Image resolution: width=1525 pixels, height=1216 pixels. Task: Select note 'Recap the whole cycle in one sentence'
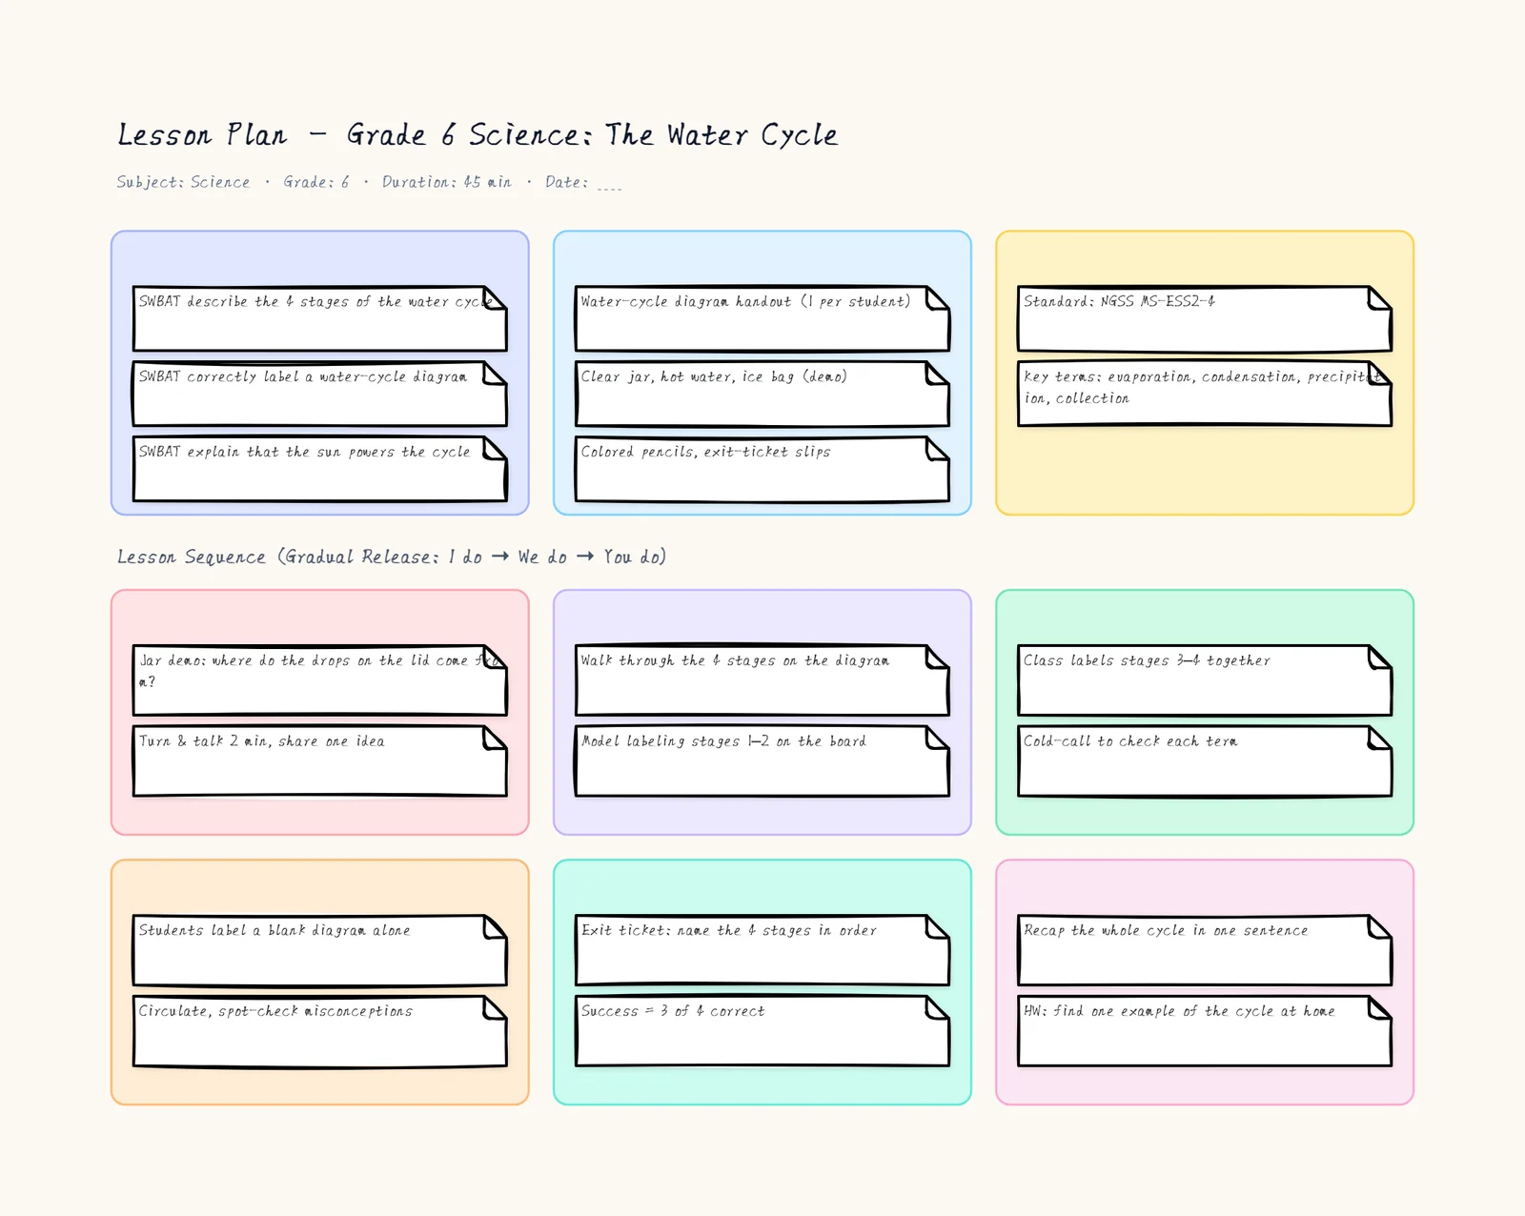coord(1205,950)
